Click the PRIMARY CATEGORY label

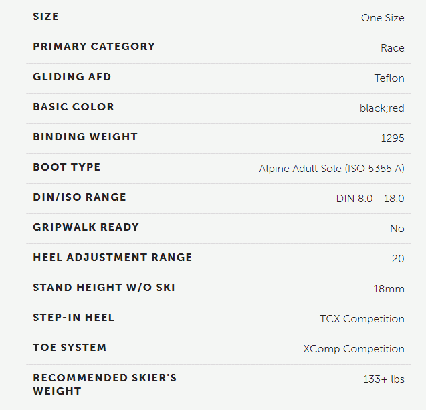coord(94,47)
